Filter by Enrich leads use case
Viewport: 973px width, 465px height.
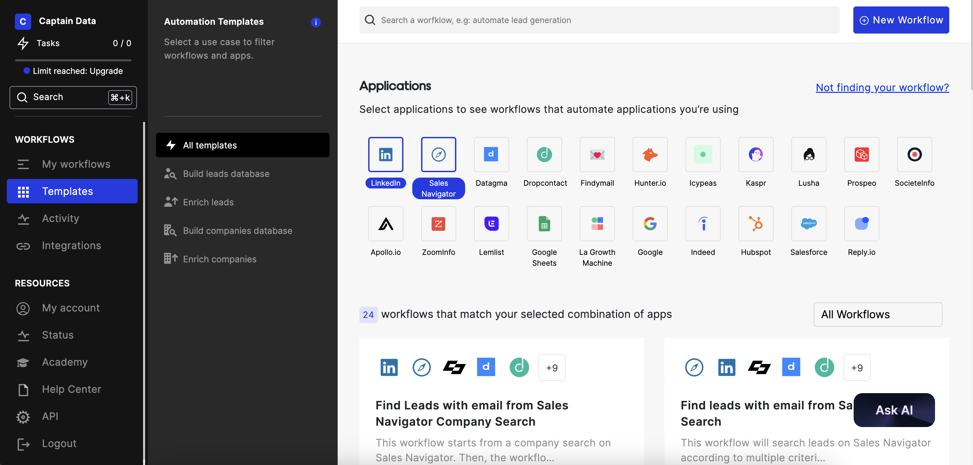242,202
